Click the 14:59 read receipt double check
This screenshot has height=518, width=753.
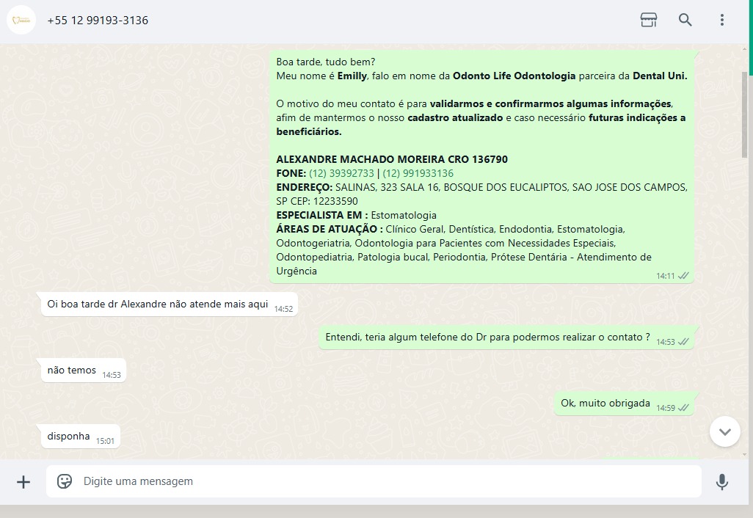(x=683, y=408)
